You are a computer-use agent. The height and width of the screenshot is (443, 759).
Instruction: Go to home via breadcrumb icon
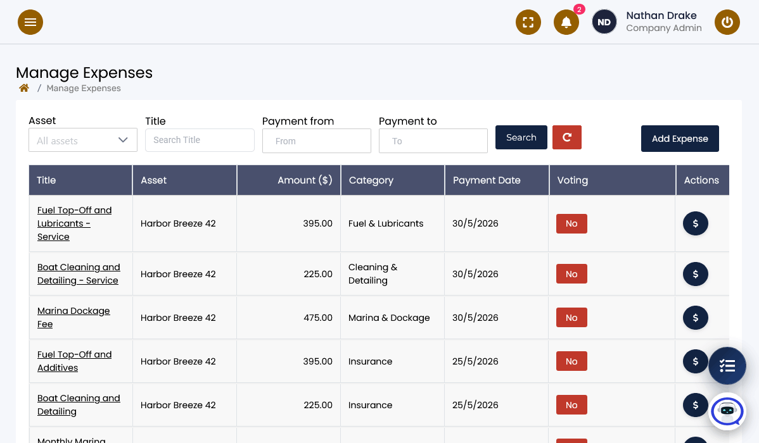tap(23, 88)
